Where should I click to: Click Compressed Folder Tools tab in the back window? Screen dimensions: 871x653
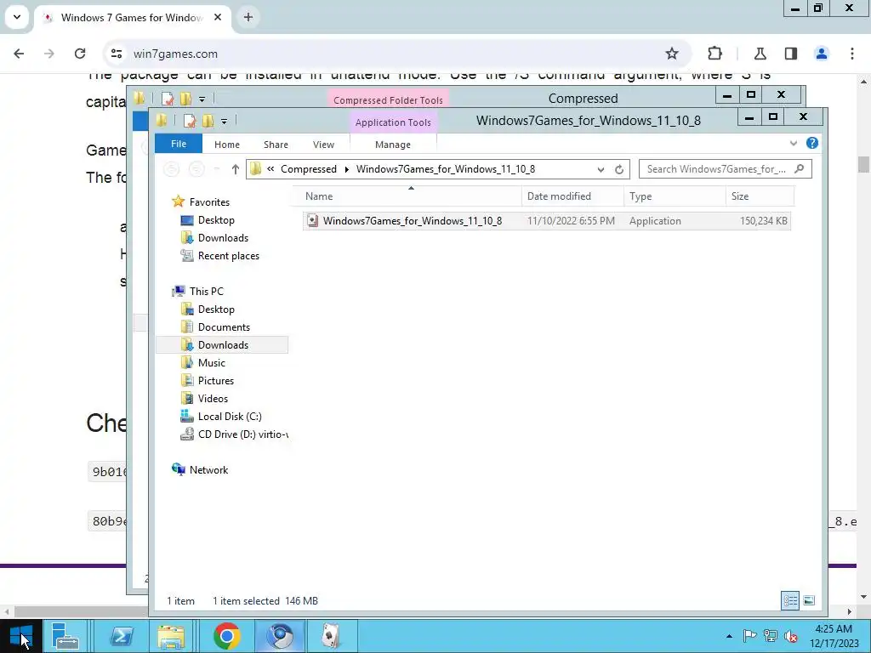[x=388, y=100]
